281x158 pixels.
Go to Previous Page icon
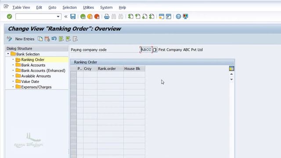click(x=137, y=17)
